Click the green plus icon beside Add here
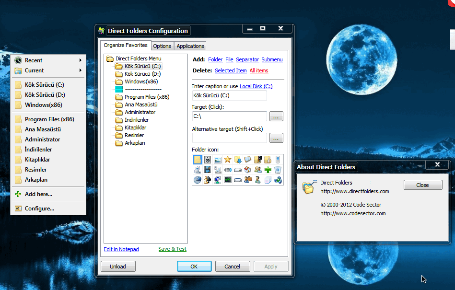This screenshot has height=290, width=455. click(18, 194)
